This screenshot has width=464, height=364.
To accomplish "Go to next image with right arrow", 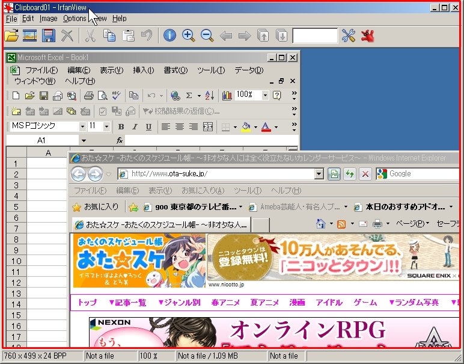I will pyautogui.click(x=245, y=36).
